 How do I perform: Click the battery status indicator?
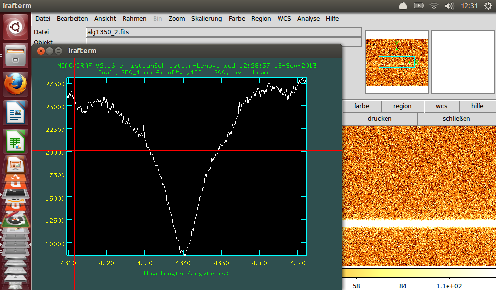point(418,6)
